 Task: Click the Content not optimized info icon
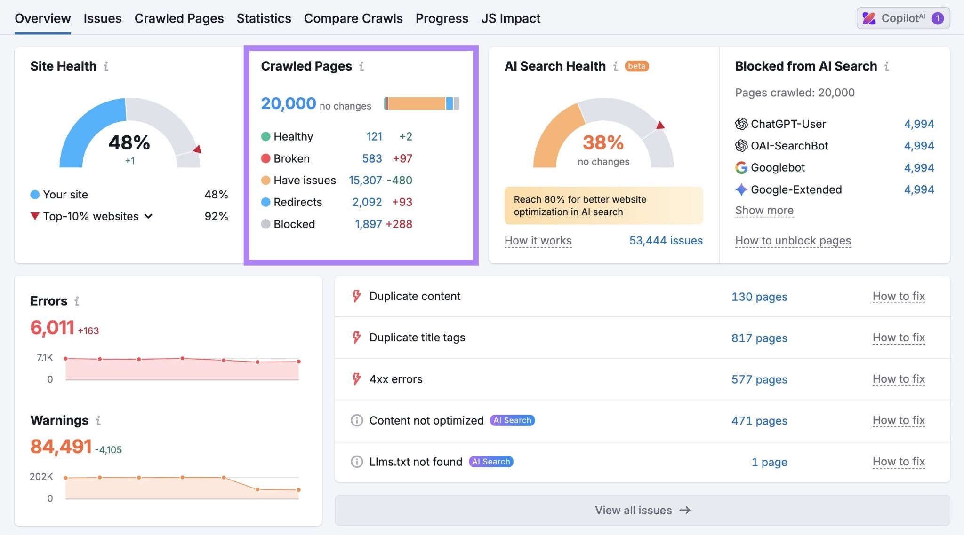356,420
